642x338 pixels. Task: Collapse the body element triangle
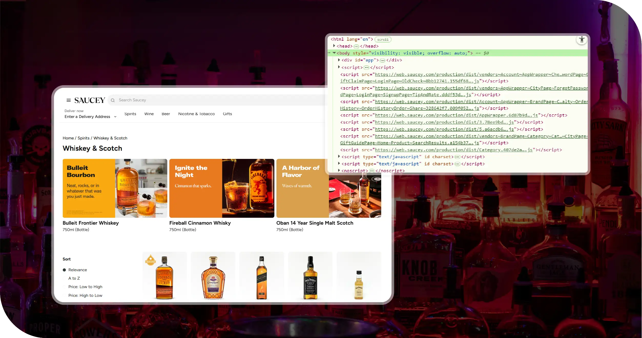pyautogui.click(x=334, y=53)
